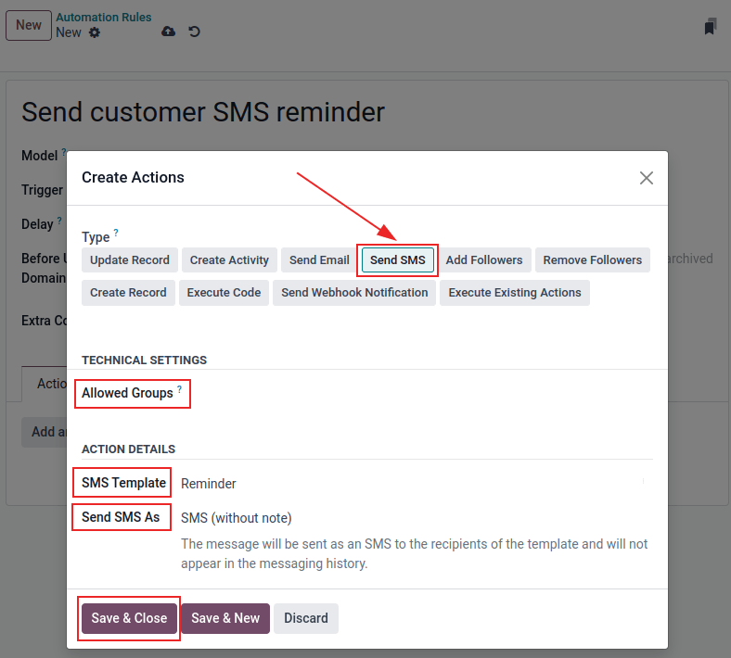731x658 pixels.
Task: Click the bookmark icon at top right
Action: 710,27
